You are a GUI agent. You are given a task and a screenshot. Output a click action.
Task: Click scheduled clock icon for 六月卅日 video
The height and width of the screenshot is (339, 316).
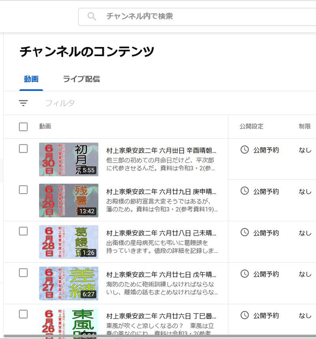[244, 150]
